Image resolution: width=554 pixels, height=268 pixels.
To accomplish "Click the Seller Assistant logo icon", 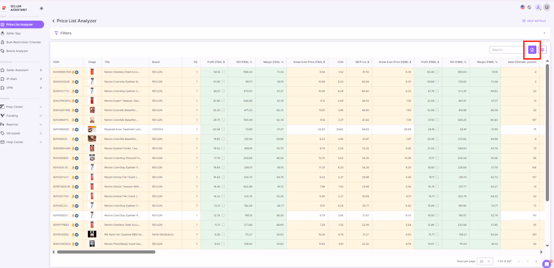I will [4, 8].
